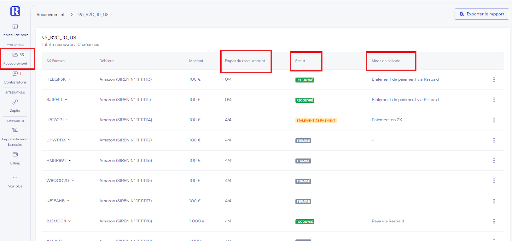Open the Recouvrement folder icon
This screenshot has height=241, width=512.
[x=15, y=55]
